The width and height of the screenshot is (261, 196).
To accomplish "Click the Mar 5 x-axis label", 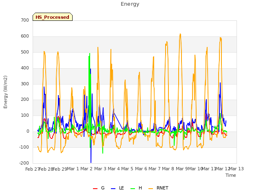I will 127,169.
